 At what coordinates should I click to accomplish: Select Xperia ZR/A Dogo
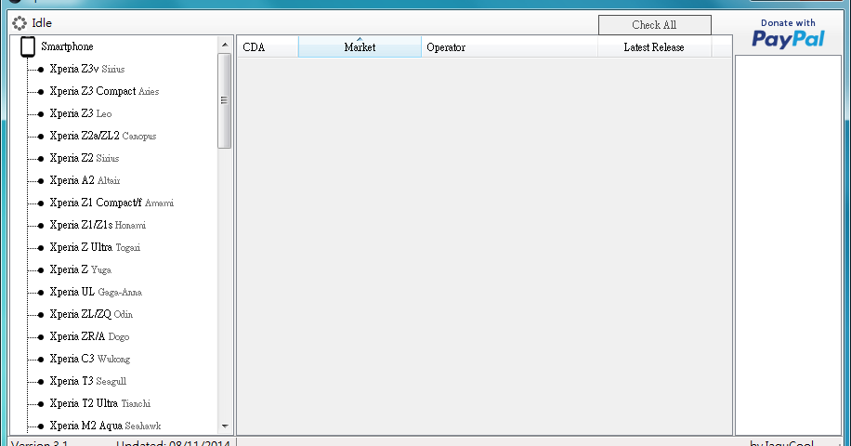pos(89,336)
